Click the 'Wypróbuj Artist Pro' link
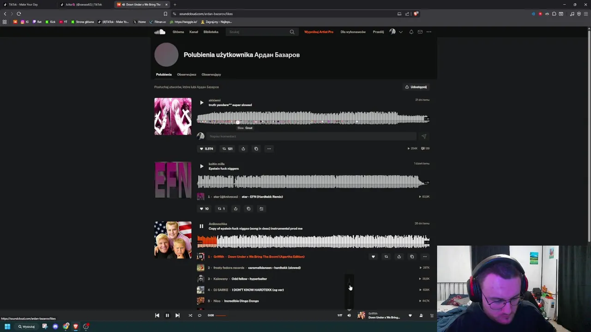The width and height of the screenshot is (591, 332). click(x=319, y=32)
